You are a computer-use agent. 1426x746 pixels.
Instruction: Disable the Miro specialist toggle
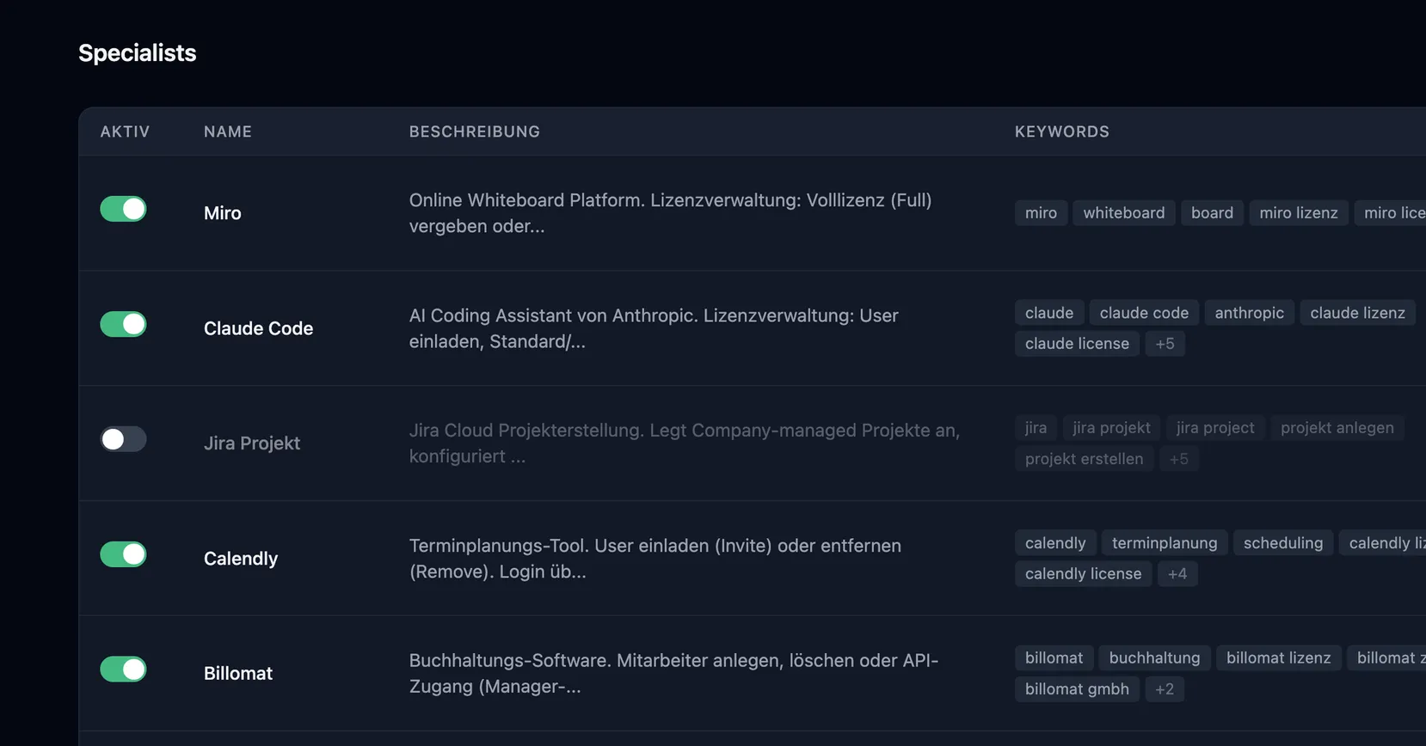pyautogui.click(x=123, y=209)
